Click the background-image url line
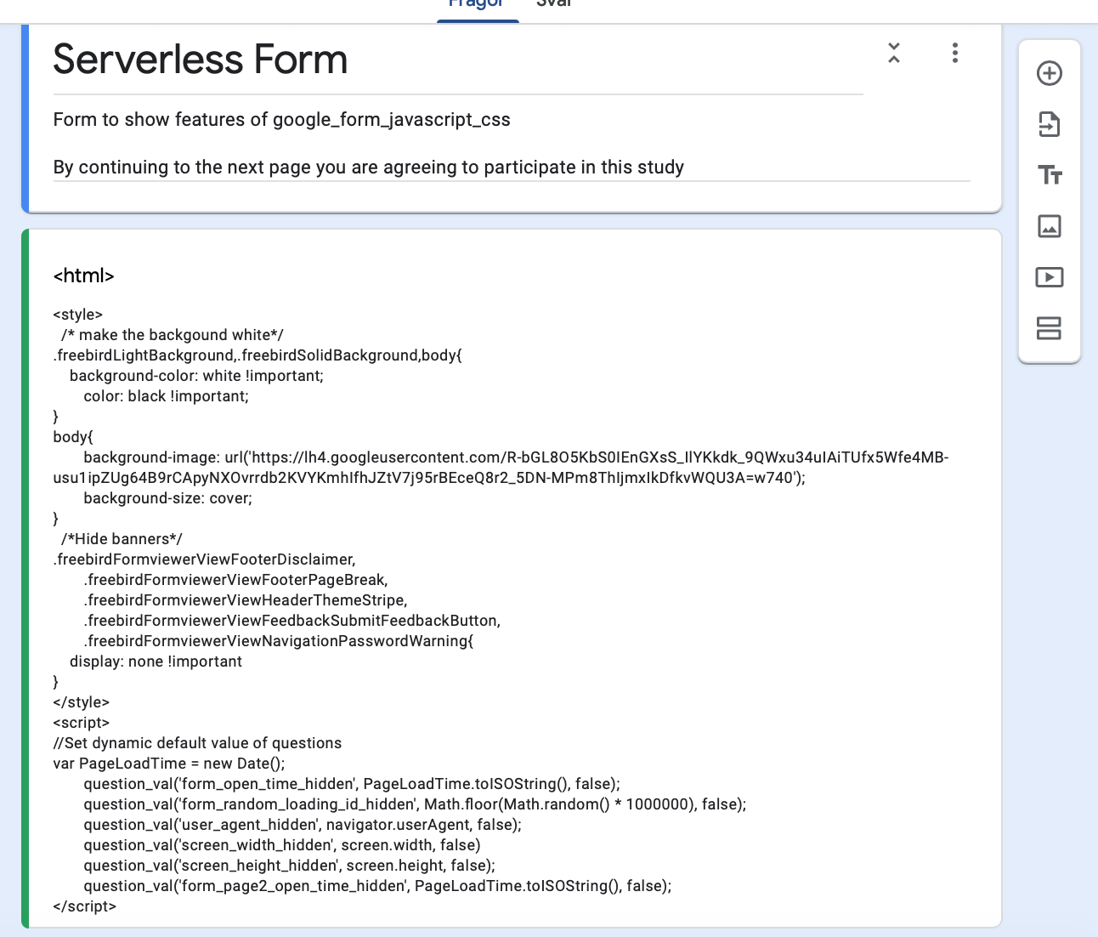1098x937 pixels. 501,468
